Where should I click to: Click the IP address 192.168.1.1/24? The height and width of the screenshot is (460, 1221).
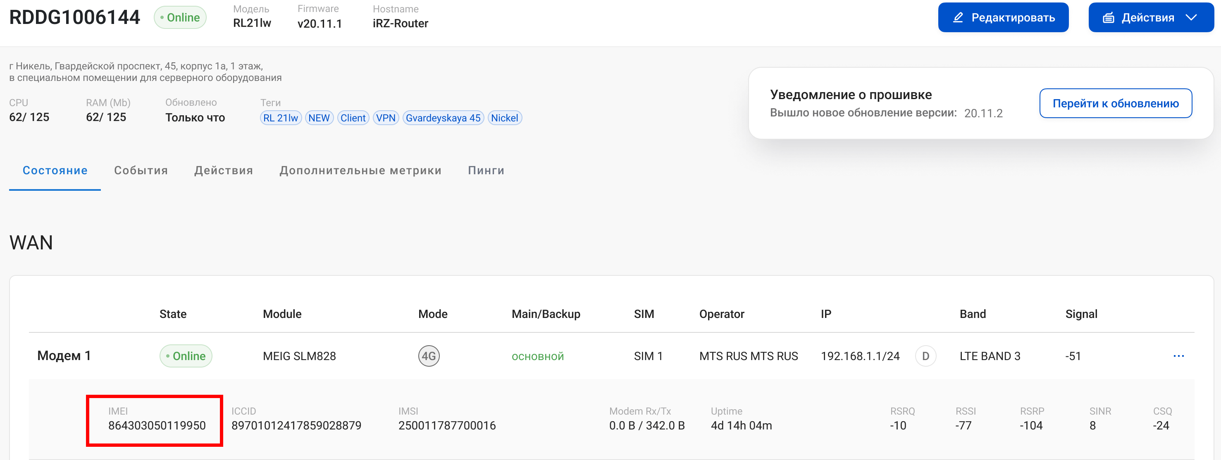[x=860, y=356]
